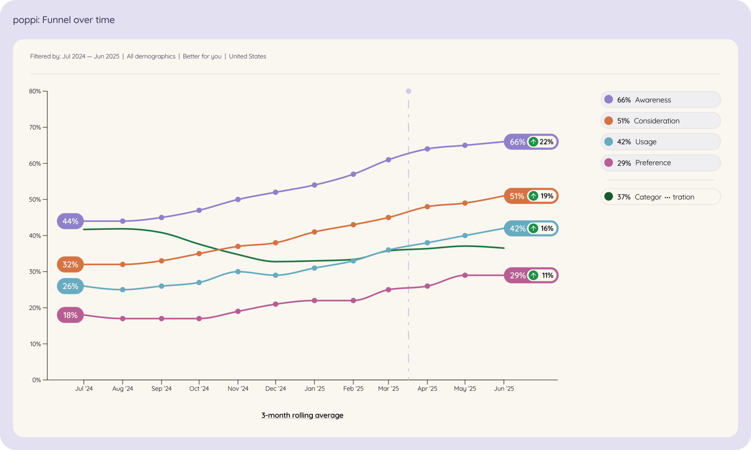
Task: Click the '0%' y-axis label
Action: click(x=36, y=380)
